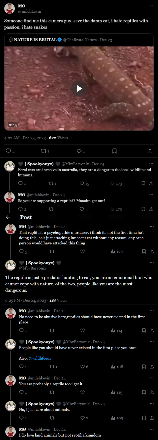Open the @wildlifeco1 mention link

click(x=40, y=358)
